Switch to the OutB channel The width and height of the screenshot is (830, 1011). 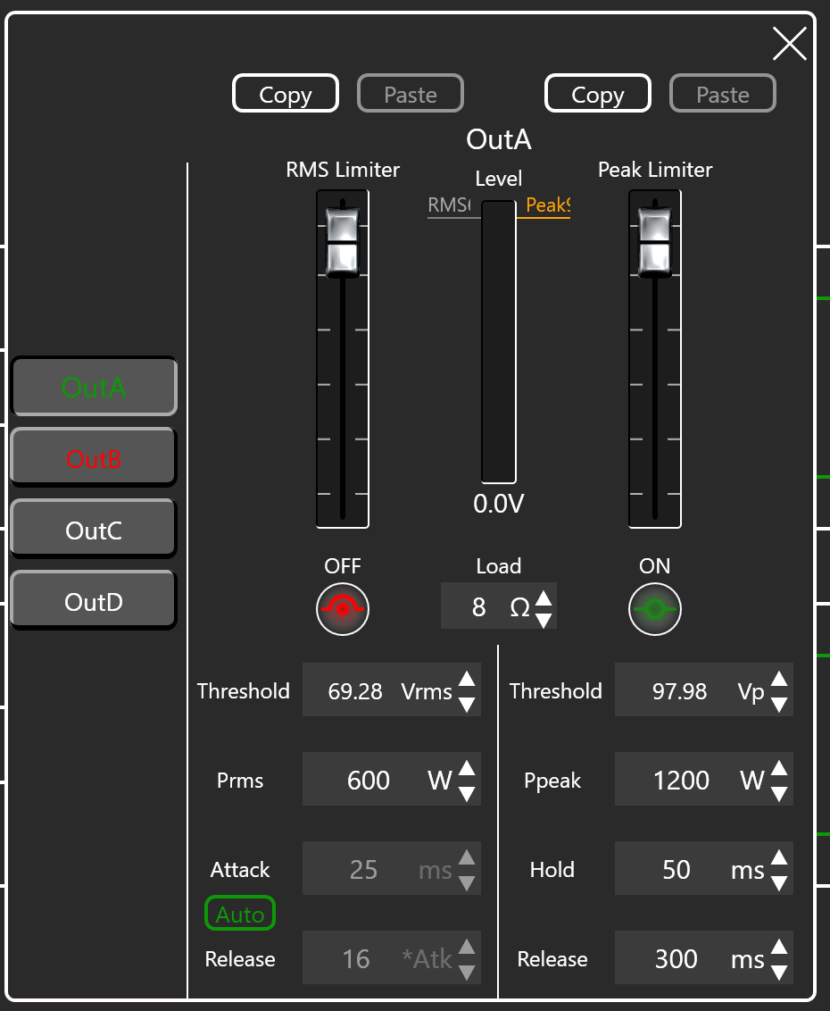pyautogui.click(x=94, y=459)
